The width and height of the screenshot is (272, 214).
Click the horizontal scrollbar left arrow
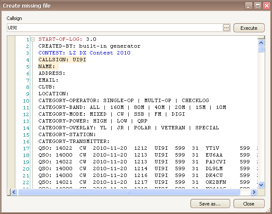(14, 192)
